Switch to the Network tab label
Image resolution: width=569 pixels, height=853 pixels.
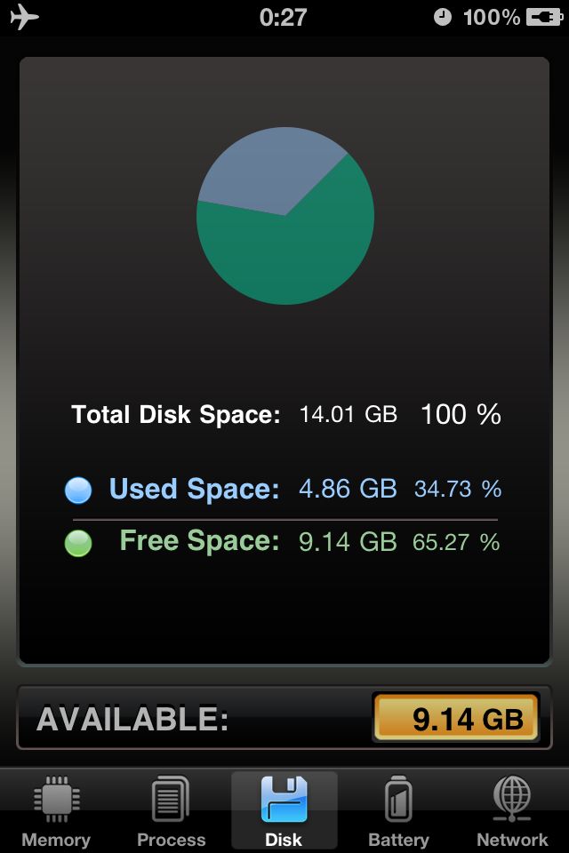click(512, 840)
